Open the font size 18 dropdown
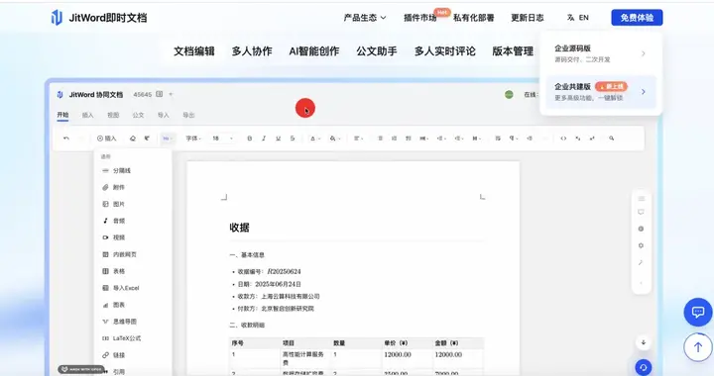This screenshot has height=376, width=714. point(223,139)
